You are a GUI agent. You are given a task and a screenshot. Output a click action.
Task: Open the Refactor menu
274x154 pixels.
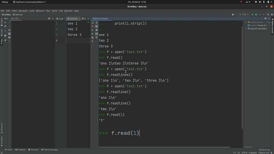tap(40, 11)
